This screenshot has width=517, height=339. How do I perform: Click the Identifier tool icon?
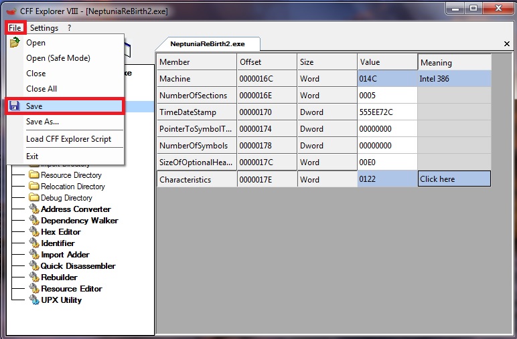pos(34,243)
